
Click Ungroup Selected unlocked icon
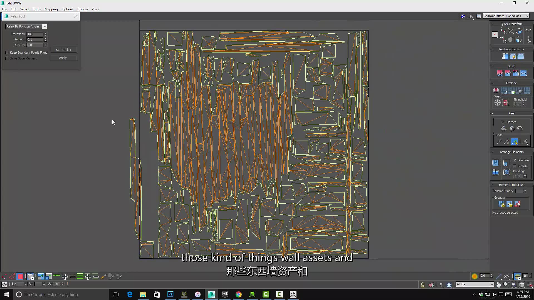coord(509,204)
